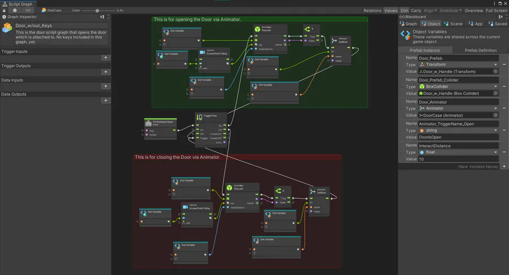
Task: Toggle the Values display option
Action: [x=390, y=10]
